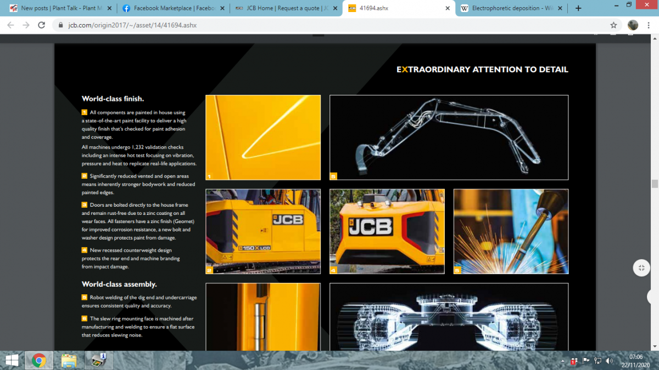Open network status tray icon
Screen dimensions: 659x370
(597, 361)
